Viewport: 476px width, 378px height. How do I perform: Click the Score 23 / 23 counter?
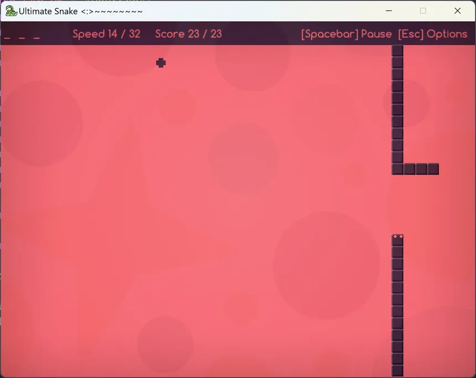point(189,34)
